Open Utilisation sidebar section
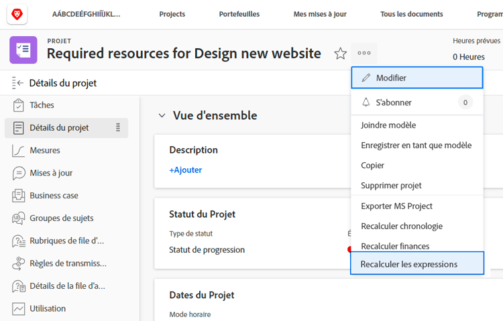The height and width of the screenshot is (321, 503). [x=66, y=309]
